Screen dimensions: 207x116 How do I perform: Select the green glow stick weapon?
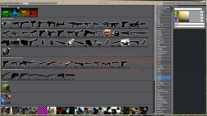6,12
